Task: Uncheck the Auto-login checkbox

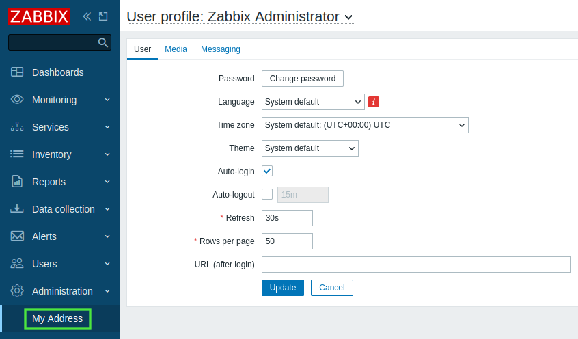Action: (267, 171)
